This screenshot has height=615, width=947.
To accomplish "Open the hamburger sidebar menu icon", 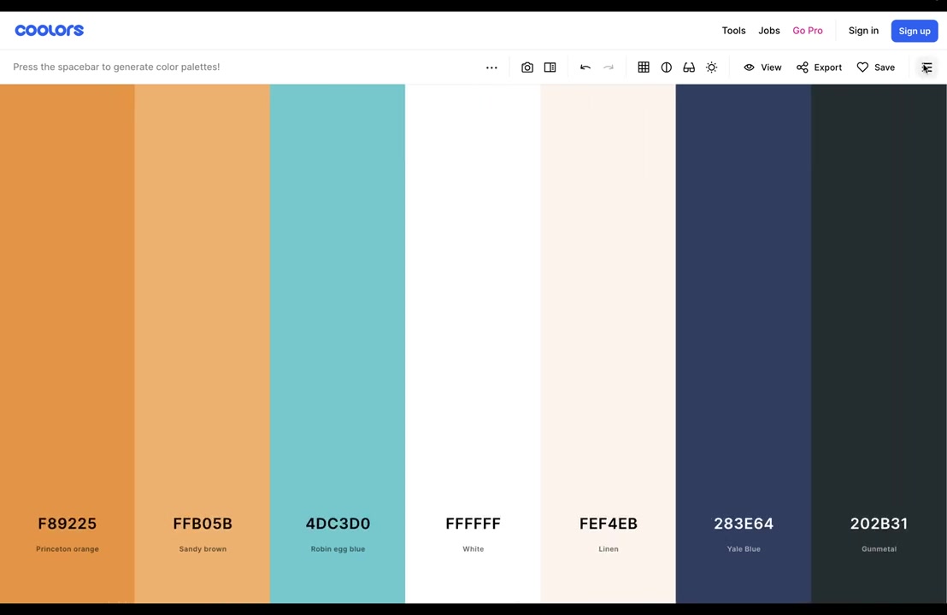I will pyautogui.click(x=926, y=67).
